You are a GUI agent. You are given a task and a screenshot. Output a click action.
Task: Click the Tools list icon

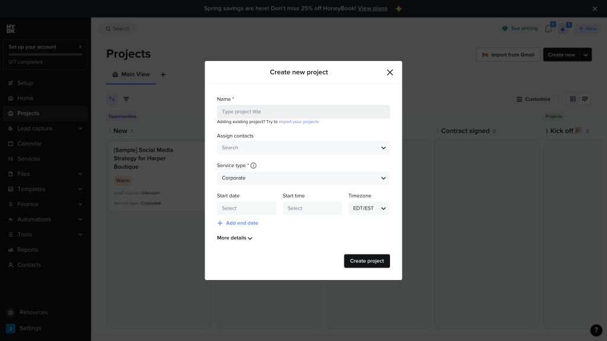point(11,234)
